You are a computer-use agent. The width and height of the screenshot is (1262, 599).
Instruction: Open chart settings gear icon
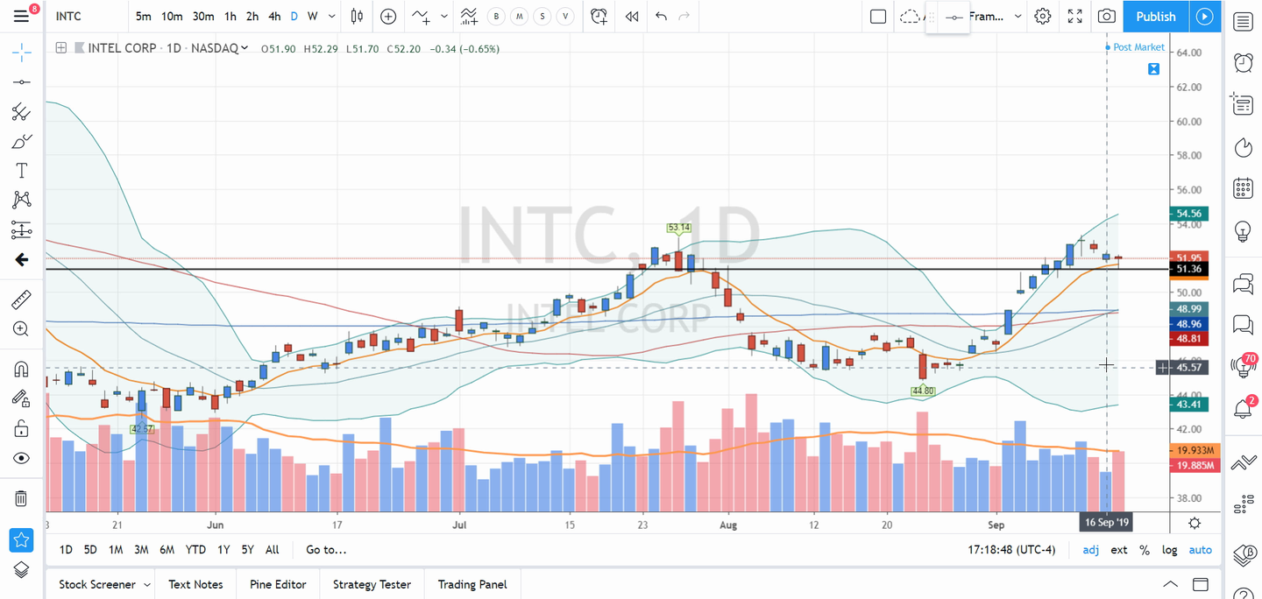click(x=1042, y=17)
